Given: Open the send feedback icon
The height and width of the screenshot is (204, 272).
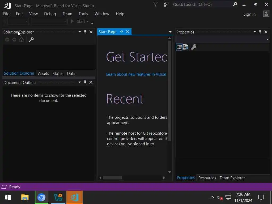Looking at the screenshot, I should pyautogui.click(x=166, y=4).
